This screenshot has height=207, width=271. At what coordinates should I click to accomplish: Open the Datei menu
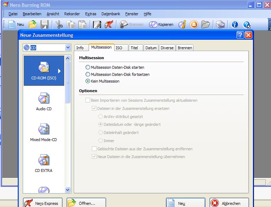click(13, 14)
